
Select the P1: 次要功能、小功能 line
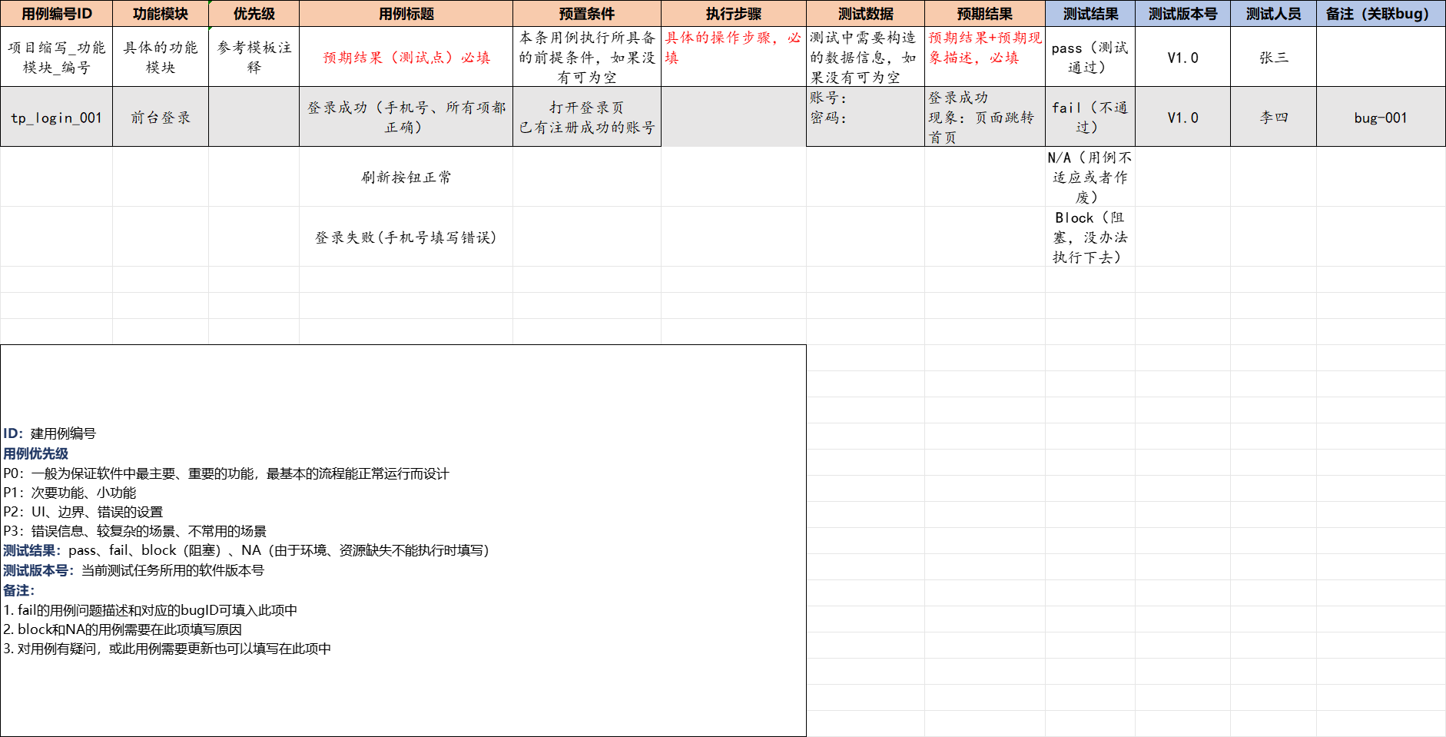tap(70, 493)
